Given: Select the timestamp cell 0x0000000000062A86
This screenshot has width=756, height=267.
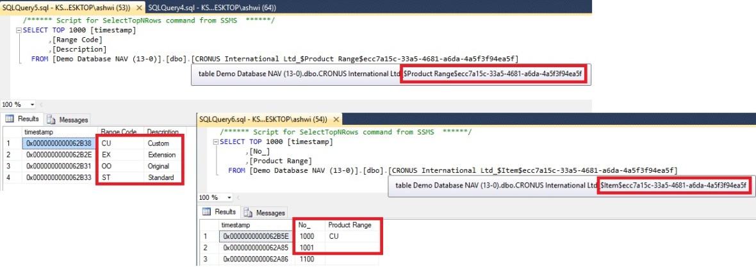Looking at the screenshot, I should [x=256, y=260].
